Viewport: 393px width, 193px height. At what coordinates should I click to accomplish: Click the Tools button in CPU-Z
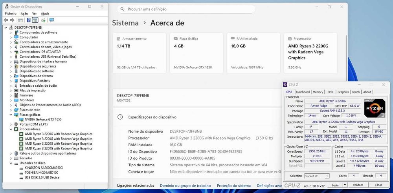click(335, 185)
